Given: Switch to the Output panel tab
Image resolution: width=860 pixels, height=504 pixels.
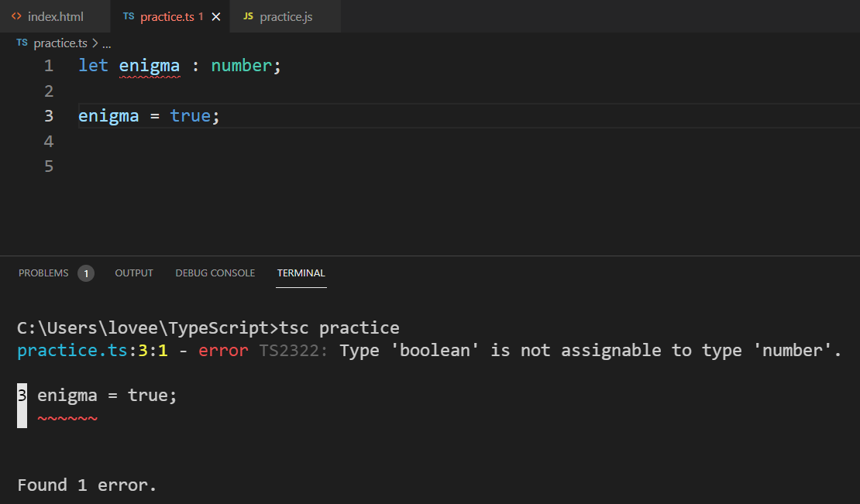Looking at the screenshot, I should [134, 273].
